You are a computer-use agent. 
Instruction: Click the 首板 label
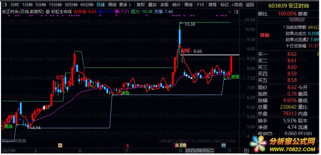pyautogui.click(x=265, y=35)
